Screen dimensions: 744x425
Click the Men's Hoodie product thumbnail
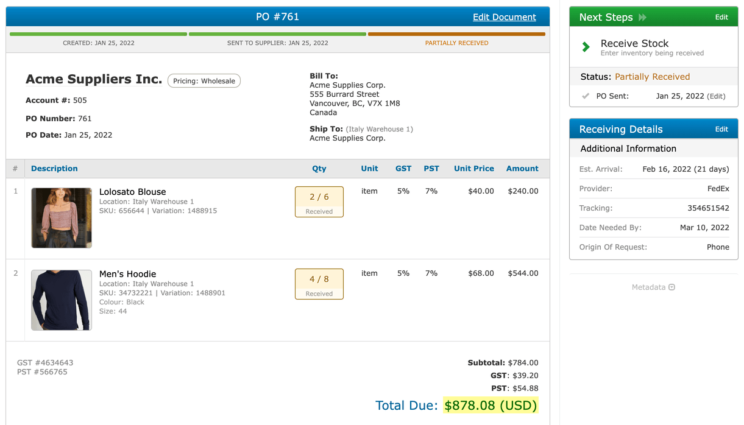[x=61, y=300]
